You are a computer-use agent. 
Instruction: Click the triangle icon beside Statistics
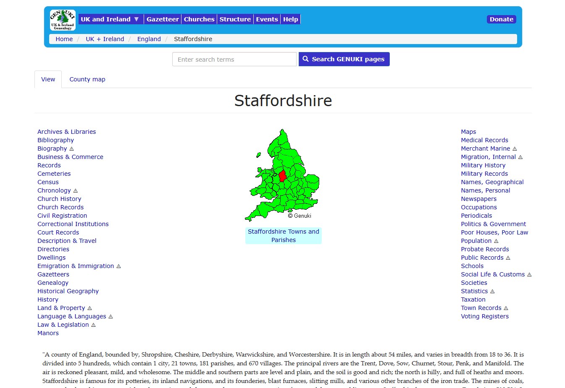pos(492,292)
